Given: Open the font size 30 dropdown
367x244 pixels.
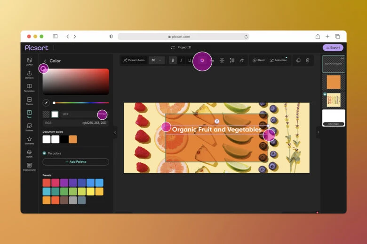Looking at the screenshot, I should click(157, 60).
